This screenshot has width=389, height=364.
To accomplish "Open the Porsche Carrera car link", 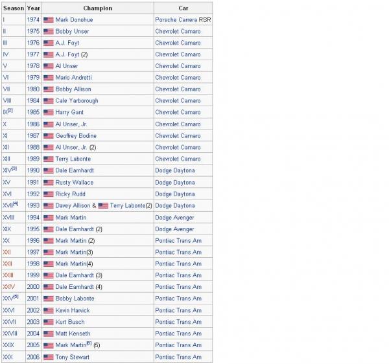I will [x=176, y=20].
